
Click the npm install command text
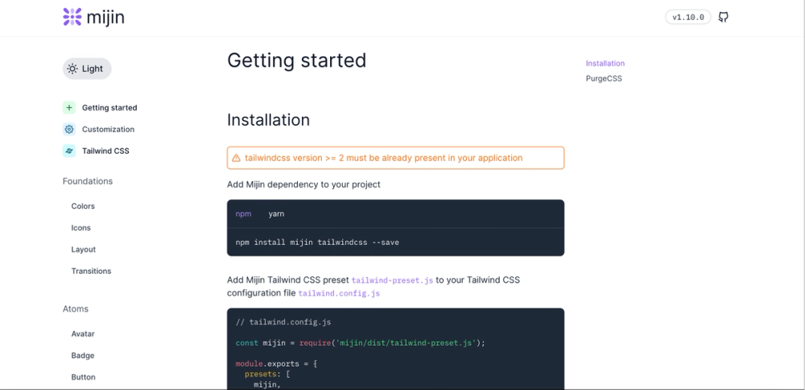click(317, 242)
